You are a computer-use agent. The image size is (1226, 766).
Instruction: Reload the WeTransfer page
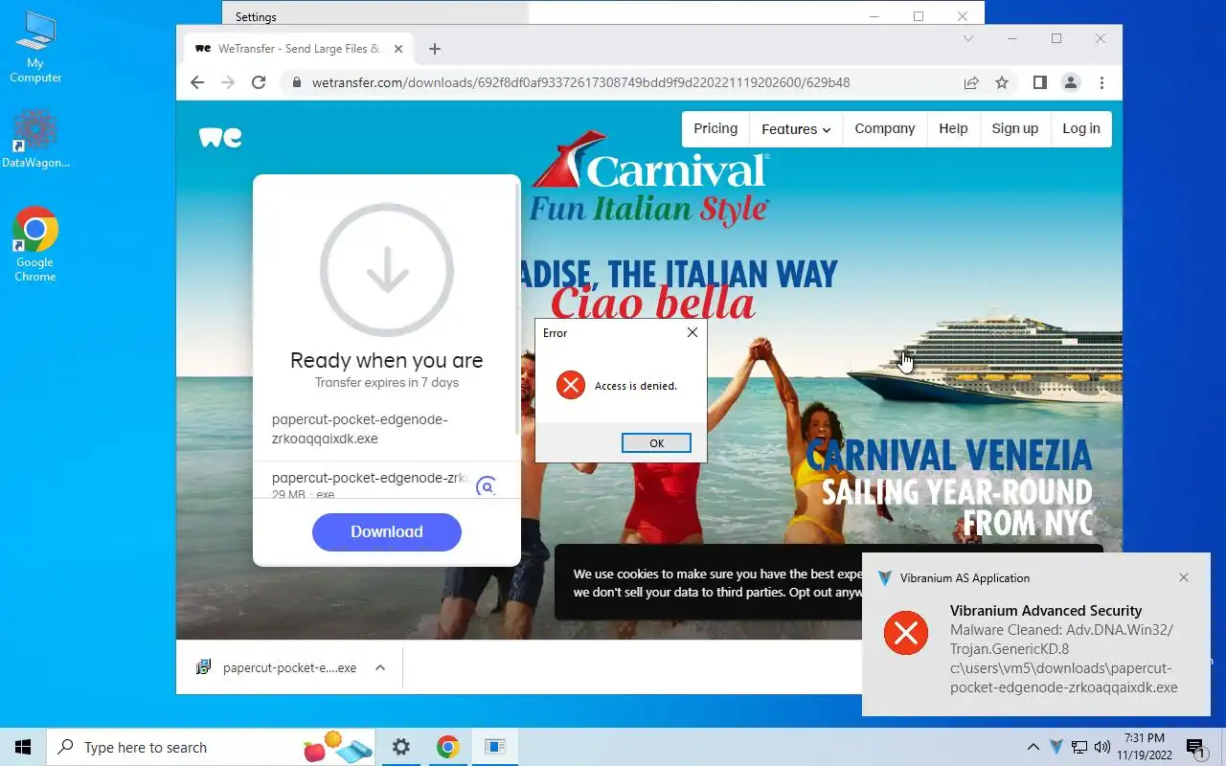(259, 82)
